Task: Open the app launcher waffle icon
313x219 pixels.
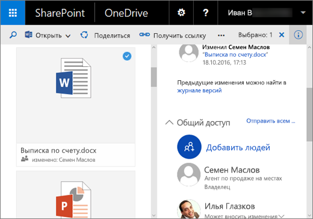Action: pos(13,13)
